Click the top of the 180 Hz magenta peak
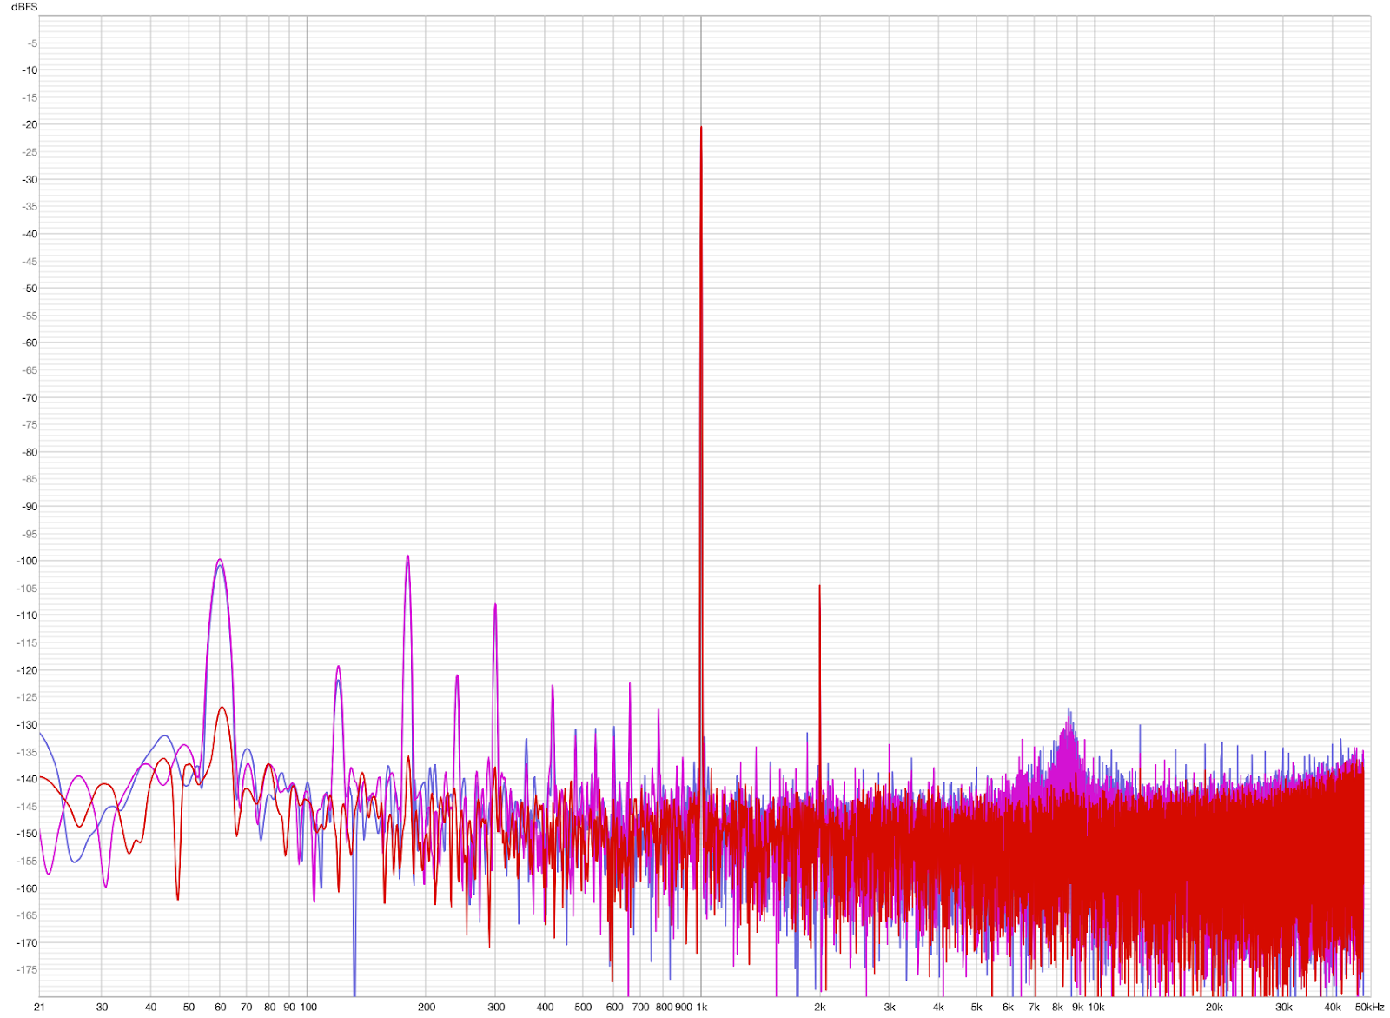 point(407,556)
